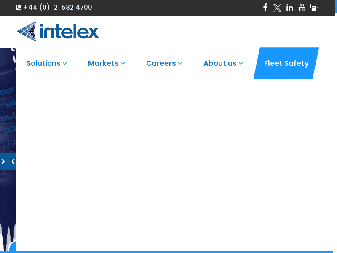Select the Markets menu label

click(x=103, y=63)
